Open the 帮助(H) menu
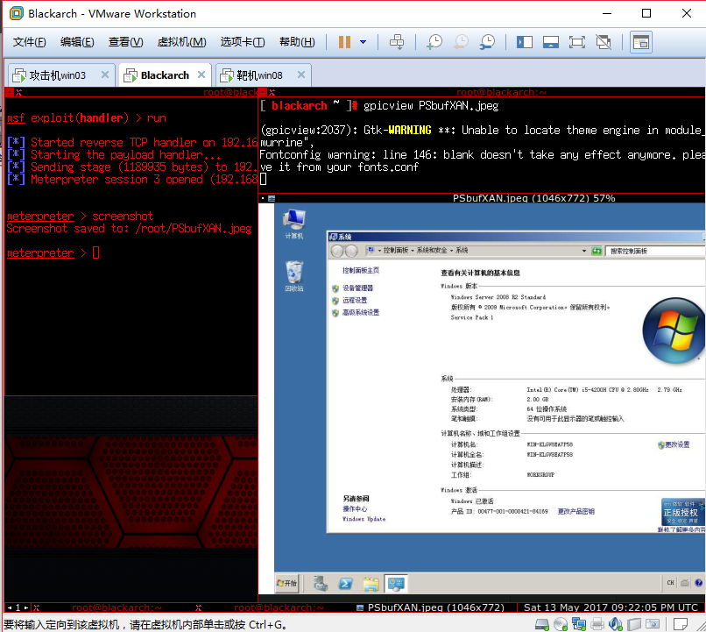706x632 pixels. [x=297, y=42]
